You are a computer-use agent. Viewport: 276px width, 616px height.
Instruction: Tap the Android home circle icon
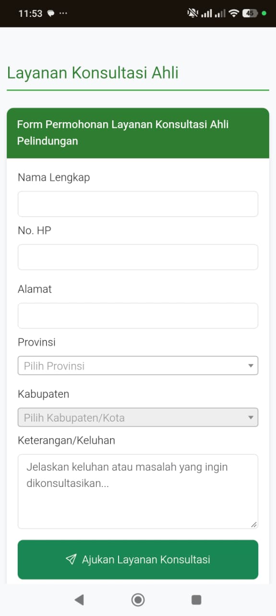tap(138, 599)
